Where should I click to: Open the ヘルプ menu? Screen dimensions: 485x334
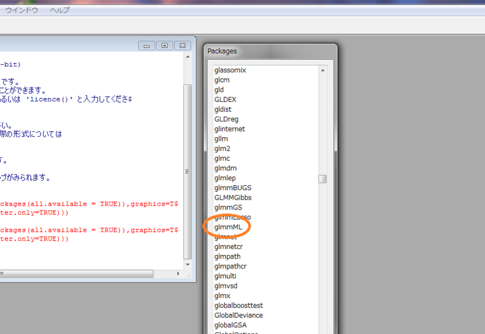pos(59,10)
